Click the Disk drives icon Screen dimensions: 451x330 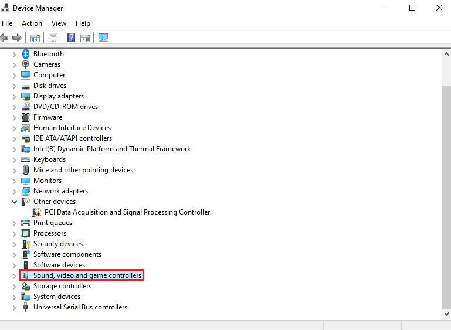coord(26,87)
